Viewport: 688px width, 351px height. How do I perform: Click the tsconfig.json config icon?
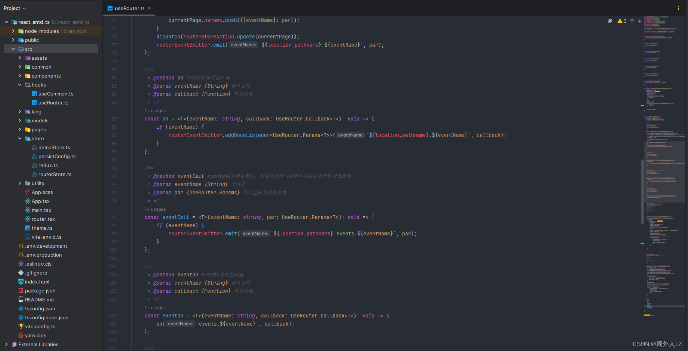pyautogui.click(x=21, y=308)
